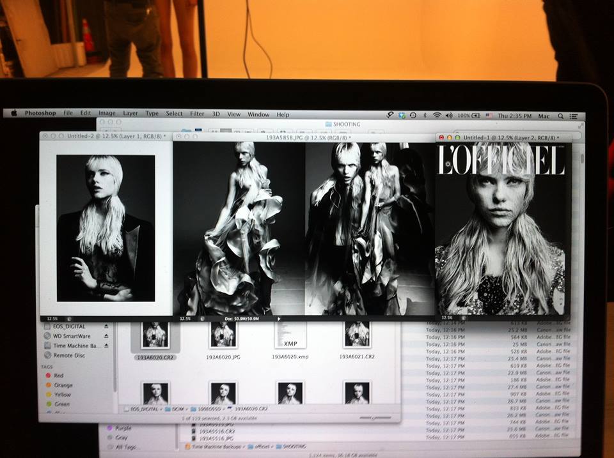The width and height of the screenshot is (614, 458).
Task: Open status bar arrow menu beside Doc size
Action: point(279,319)
